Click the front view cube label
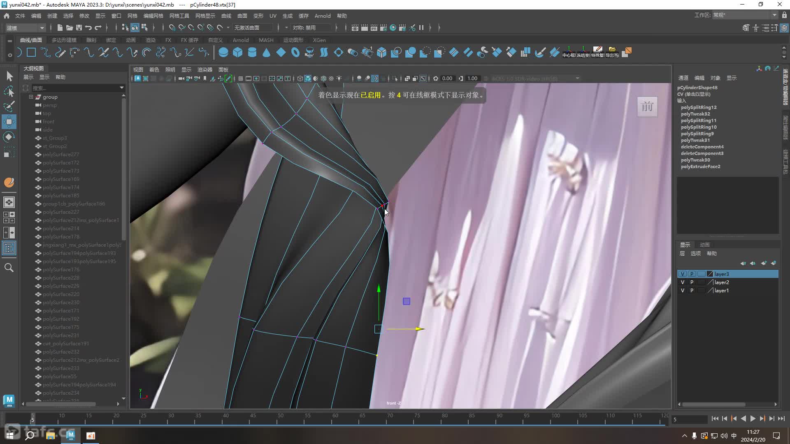 647,107
